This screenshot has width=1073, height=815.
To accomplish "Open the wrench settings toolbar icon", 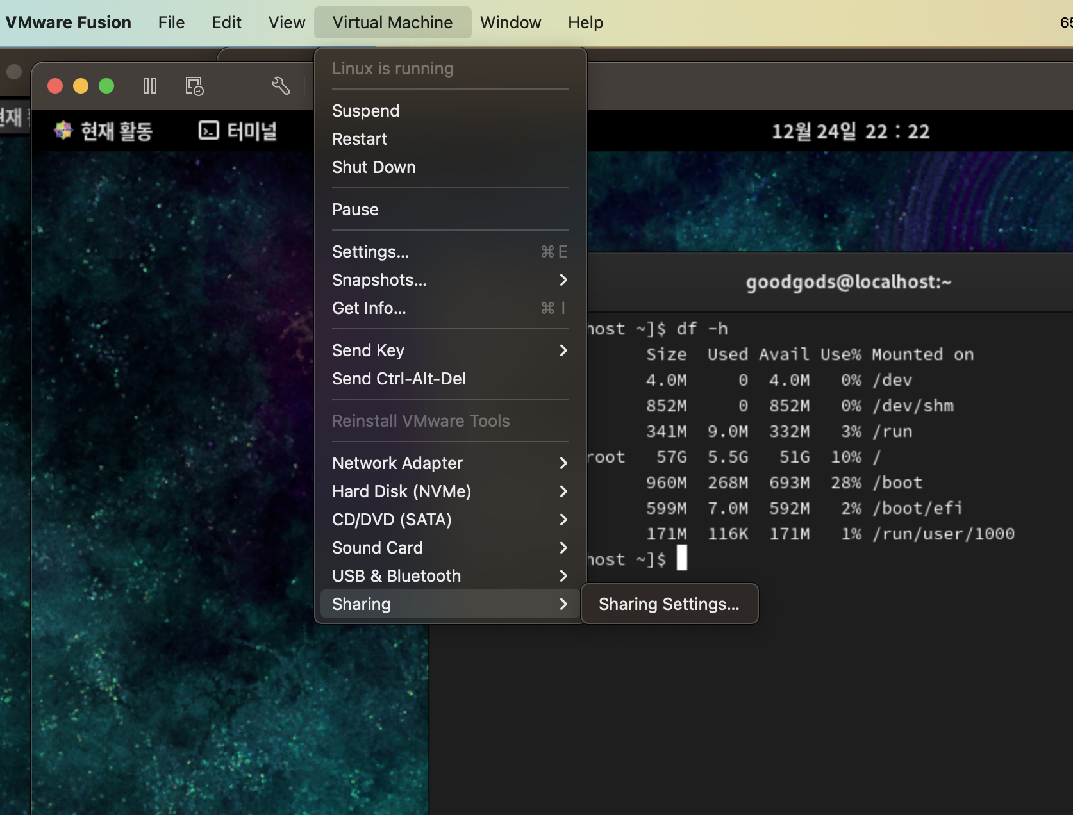I will point(281,86).
